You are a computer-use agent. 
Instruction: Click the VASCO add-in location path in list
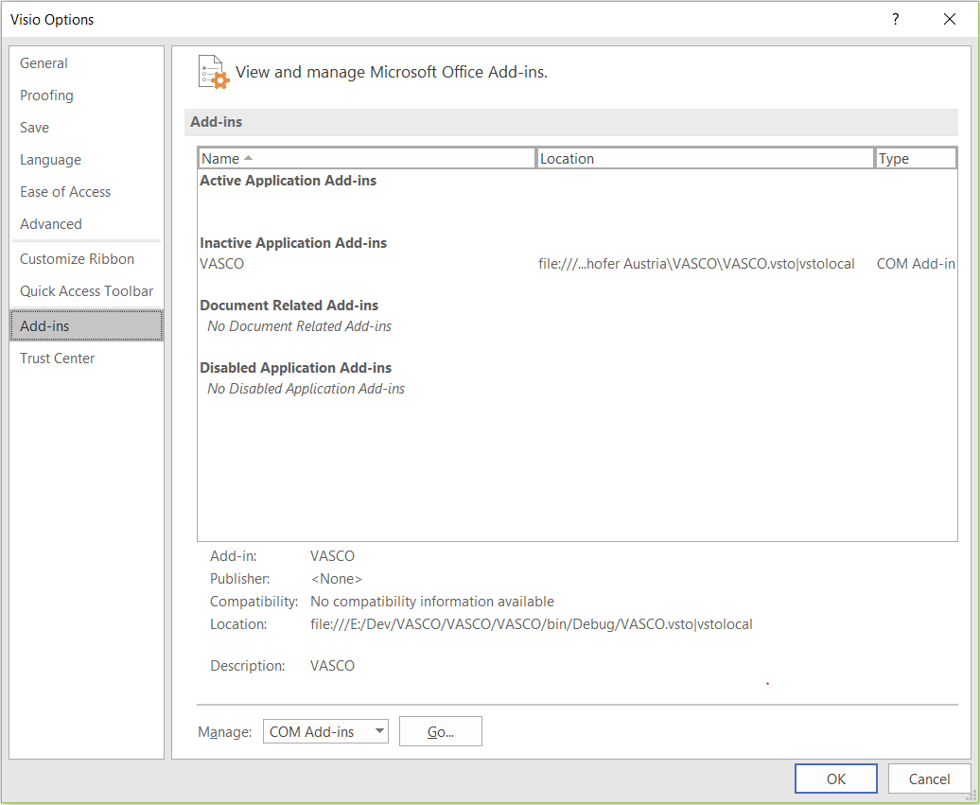click(696, 264)
